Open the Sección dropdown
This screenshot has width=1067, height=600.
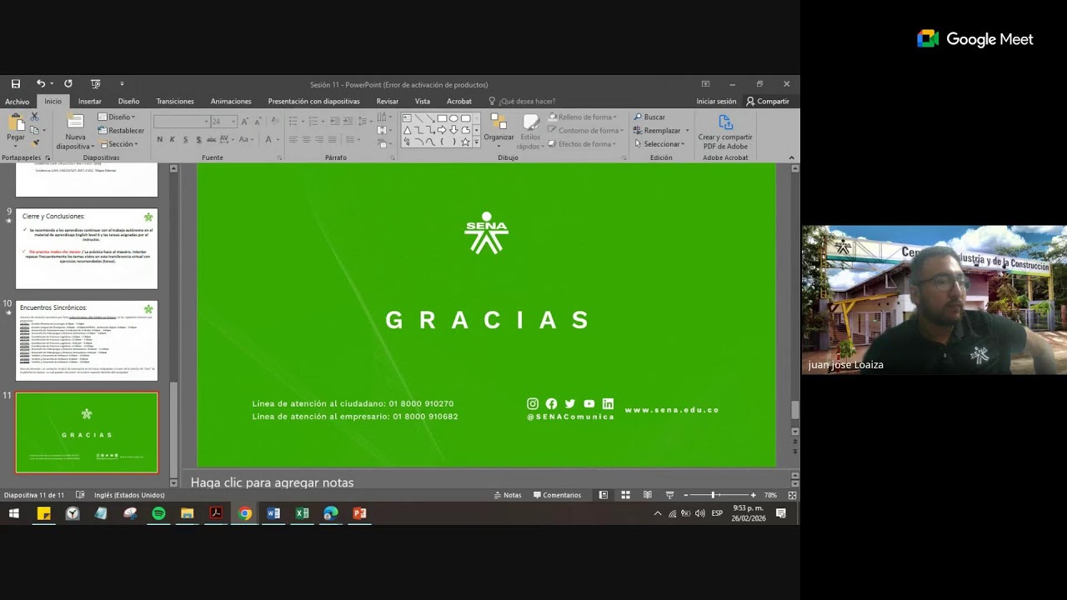[117, 144]
